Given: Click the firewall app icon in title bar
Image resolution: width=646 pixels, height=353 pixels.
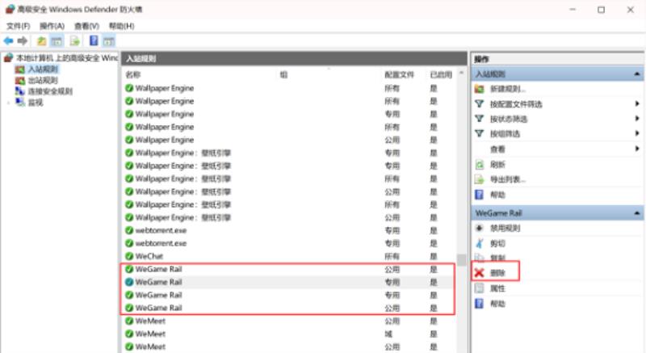Looking at the screenshot, I should coord(10,9).
